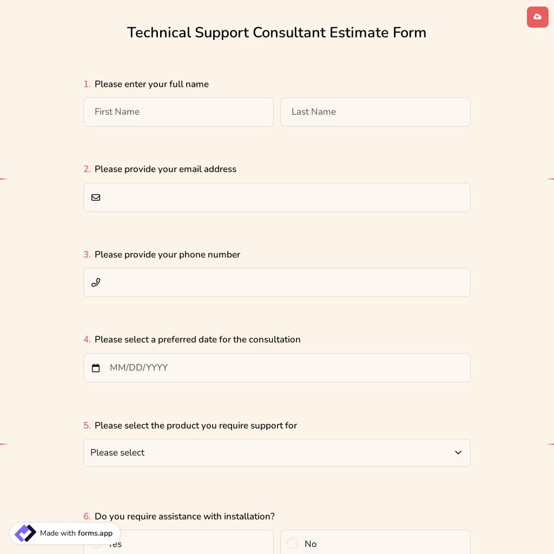Click the Technical Support Consultant Estimate Form title
554x554 pixels.
pos(277,32)
